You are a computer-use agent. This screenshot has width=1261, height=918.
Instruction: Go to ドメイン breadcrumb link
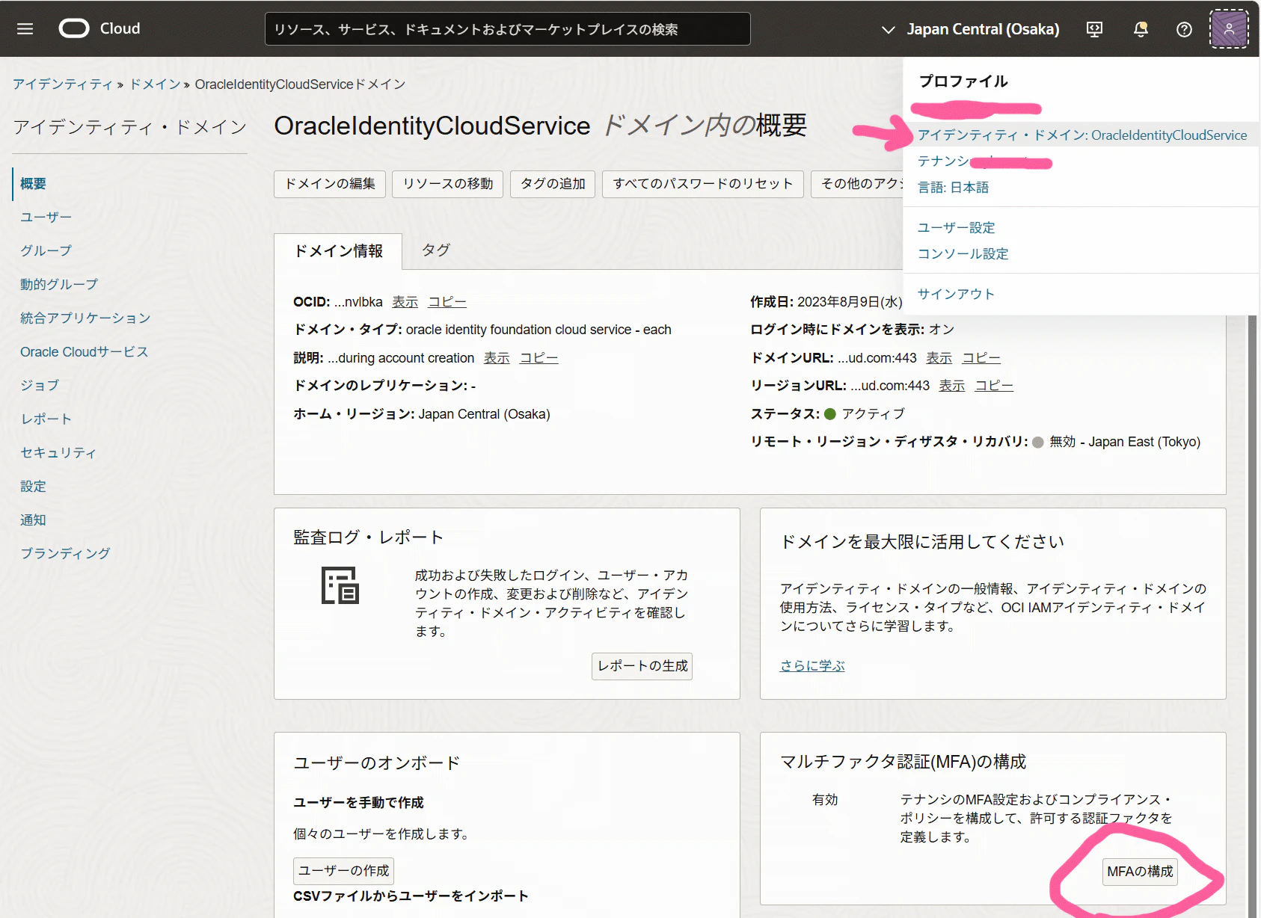click(156, 84)
